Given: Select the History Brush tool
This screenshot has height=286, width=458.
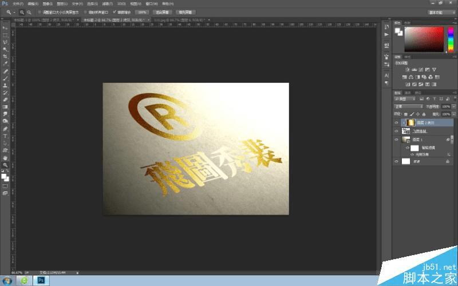Looking at the screenshot, I should (5, 93).
